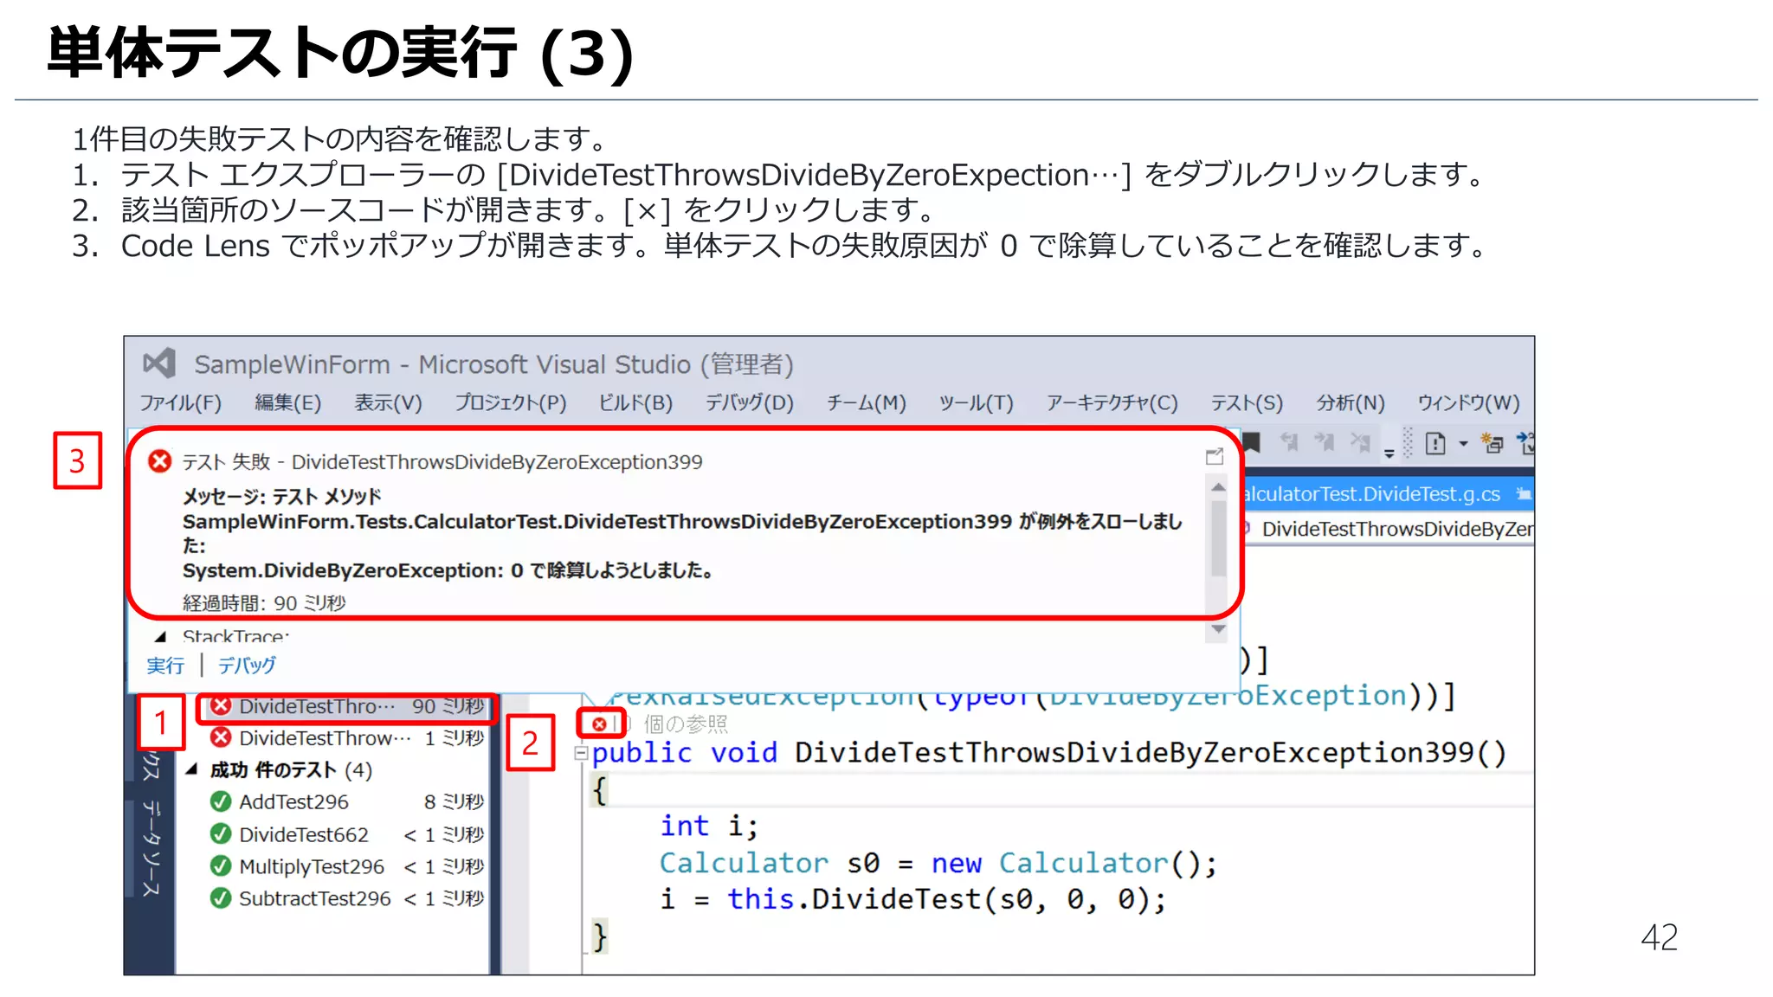Collapse the StackTrace section triangle

click(x=160, y=637)
